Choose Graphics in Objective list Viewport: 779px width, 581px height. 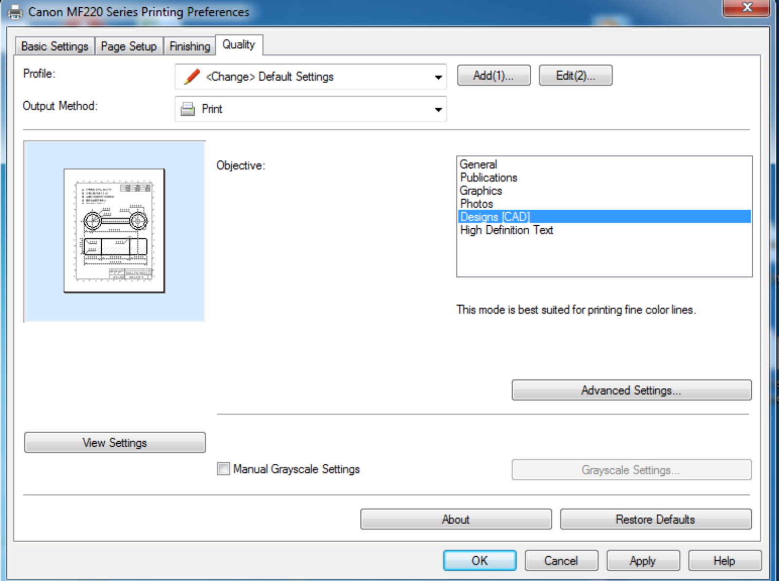coord(604,191)
